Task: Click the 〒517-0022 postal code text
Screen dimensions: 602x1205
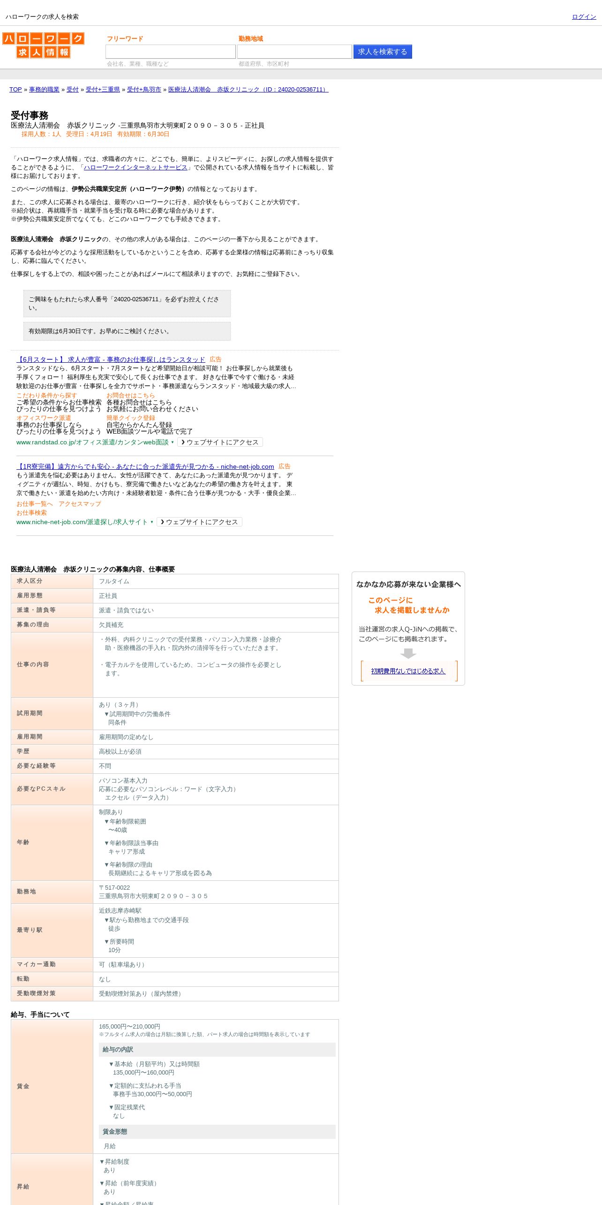Action: [x=114, y=888]
